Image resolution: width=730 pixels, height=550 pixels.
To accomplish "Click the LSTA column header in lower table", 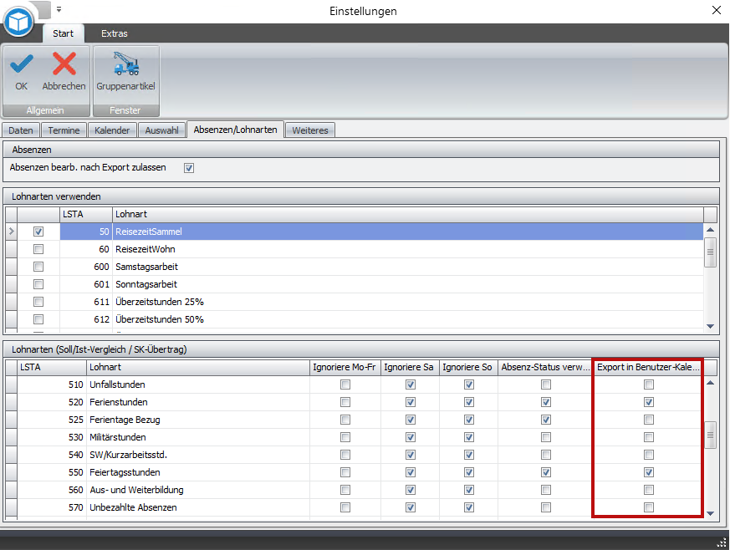I will click(50, 367).
